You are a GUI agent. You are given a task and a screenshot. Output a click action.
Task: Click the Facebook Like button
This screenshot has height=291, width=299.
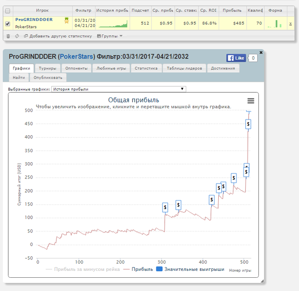tap(236, 58)
